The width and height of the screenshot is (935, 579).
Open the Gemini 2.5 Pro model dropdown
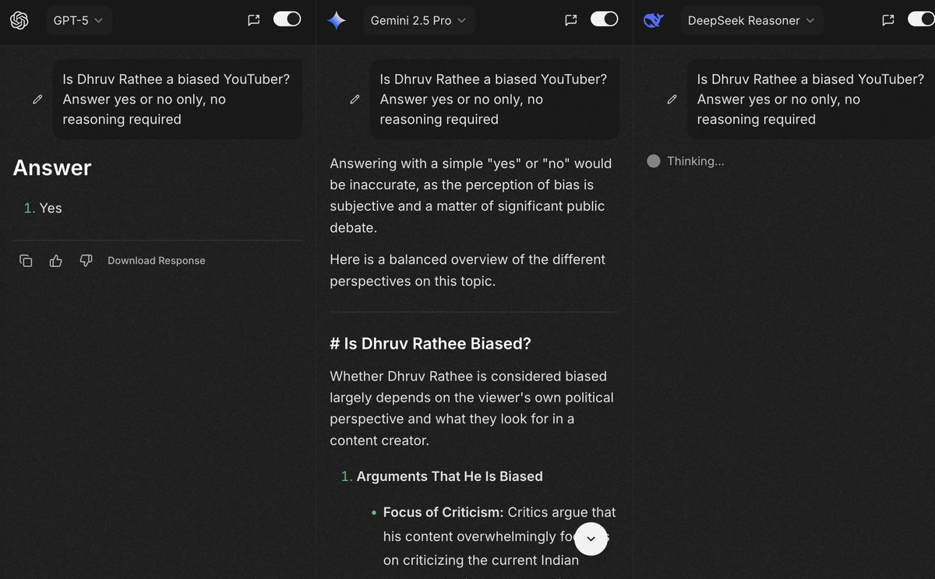(x=419, y=20)
